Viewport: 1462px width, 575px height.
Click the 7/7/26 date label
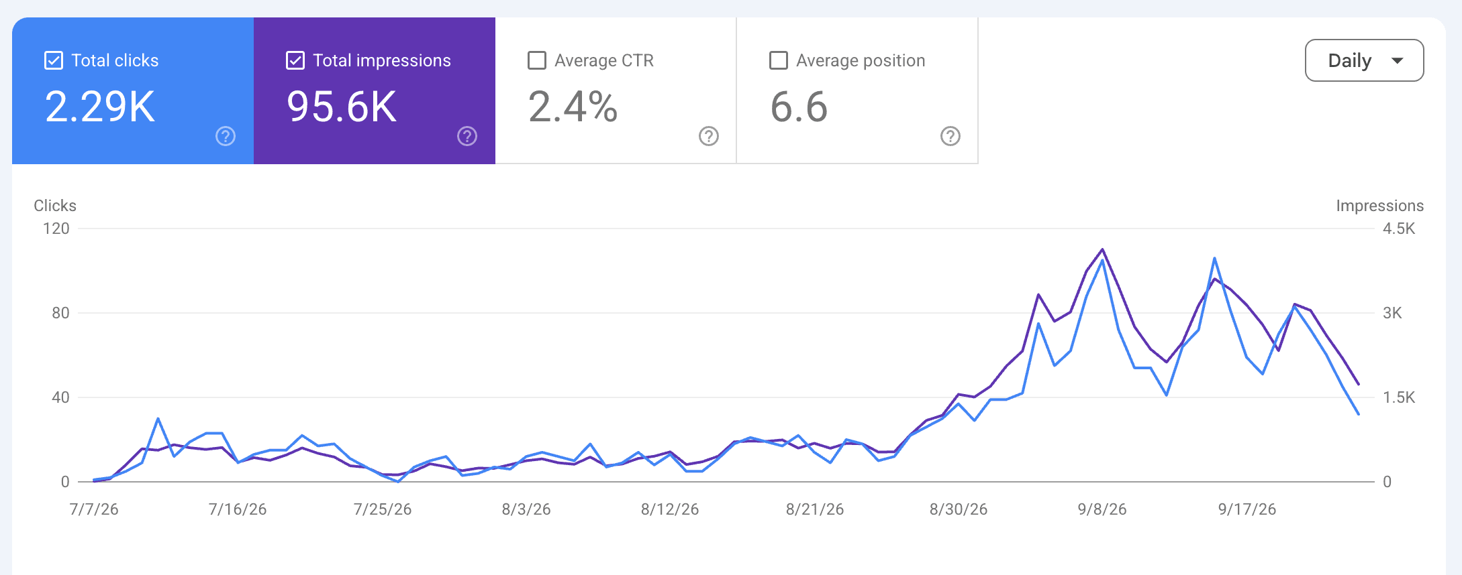[x=94, y=509]
